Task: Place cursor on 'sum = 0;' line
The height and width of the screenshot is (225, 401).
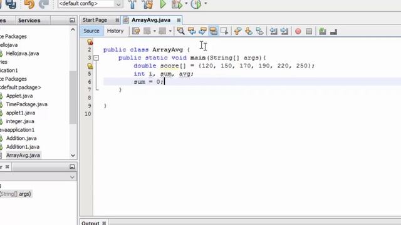Action: pyautogui.click(x=148, y=82)
